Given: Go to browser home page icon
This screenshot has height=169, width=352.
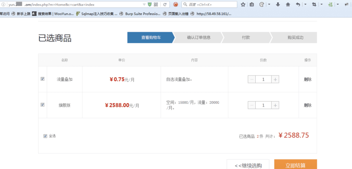Looking at the screenshot, I should tap(288, 5).
